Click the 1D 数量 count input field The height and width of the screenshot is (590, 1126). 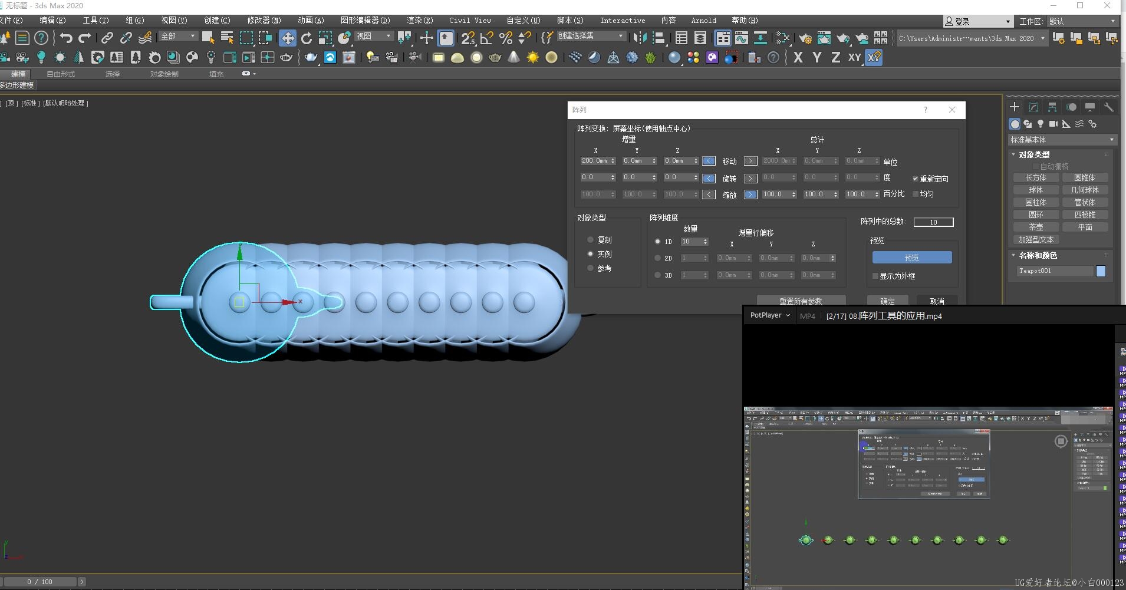click(691, 241)
